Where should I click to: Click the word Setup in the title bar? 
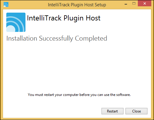[100, 5]
